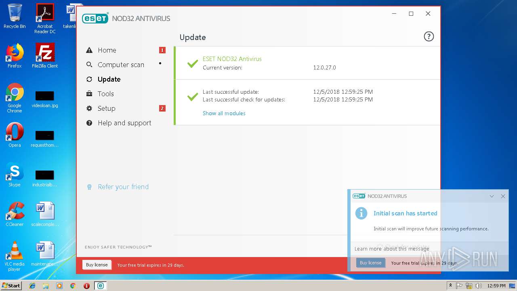Image resolution: width=517 pixels, height=291 pixels.
Task: Click the red badge 2 next to Setup
Action: coord(162,108)
